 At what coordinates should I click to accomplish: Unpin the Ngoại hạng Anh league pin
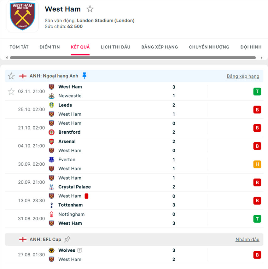[x=84, y=76]
